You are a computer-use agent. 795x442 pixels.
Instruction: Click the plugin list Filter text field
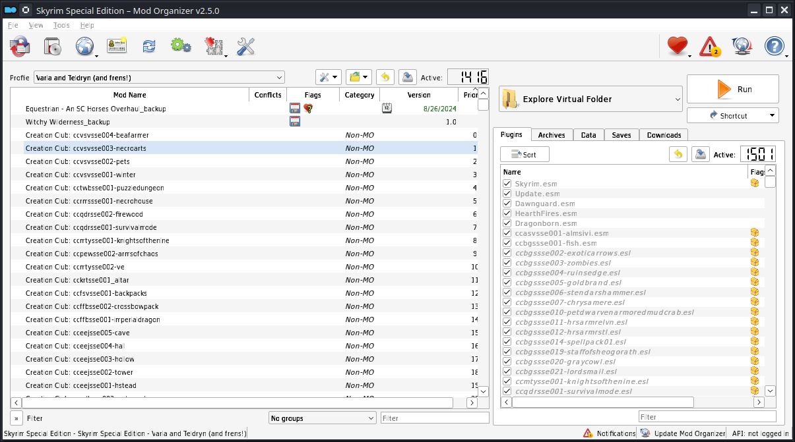coord(707,417)
